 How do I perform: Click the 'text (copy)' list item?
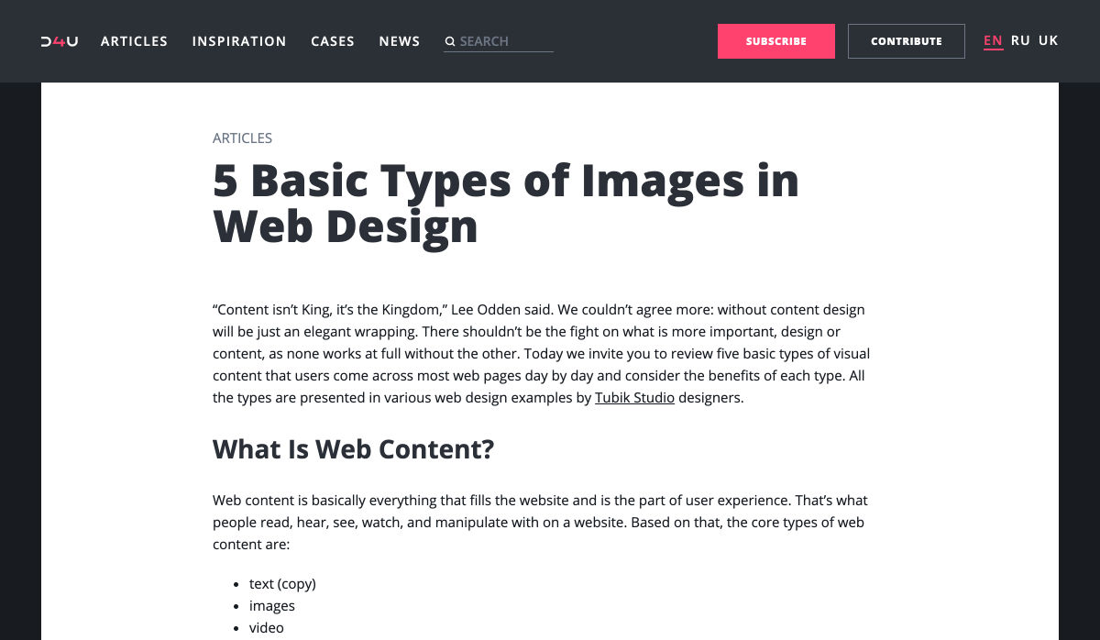pos(282,584)
